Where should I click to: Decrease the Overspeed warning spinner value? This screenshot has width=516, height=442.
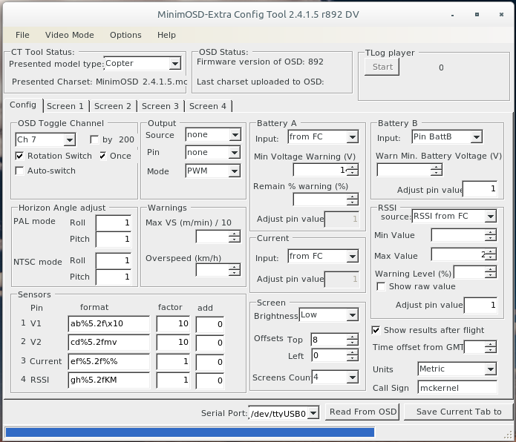[235, 274]
